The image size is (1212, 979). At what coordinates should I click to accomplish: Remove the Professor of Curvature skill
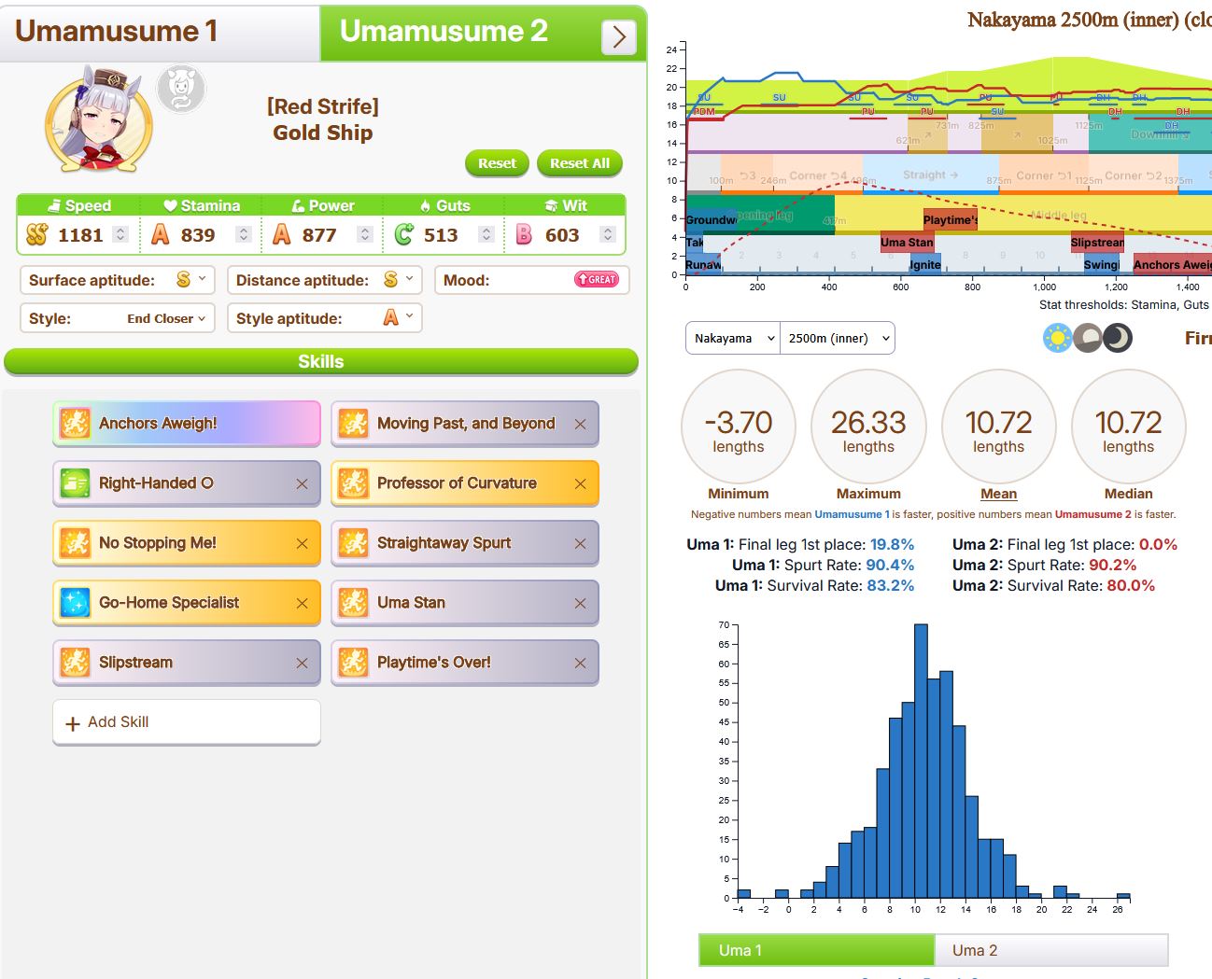coord(581,483)
